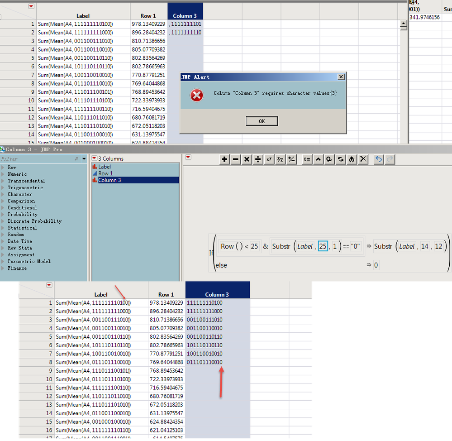Expand the Trigonometric function group

tap(3, 187)
